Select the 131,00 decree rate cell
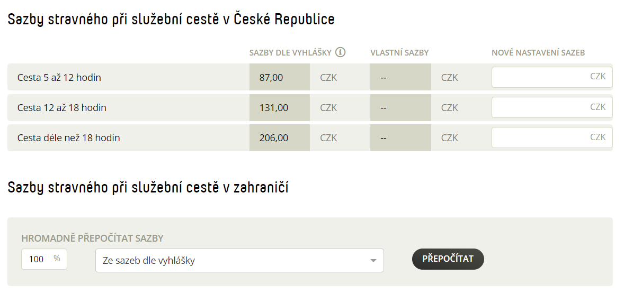Image resolution: width=624 pixels, height=294 pixels. 280,107
